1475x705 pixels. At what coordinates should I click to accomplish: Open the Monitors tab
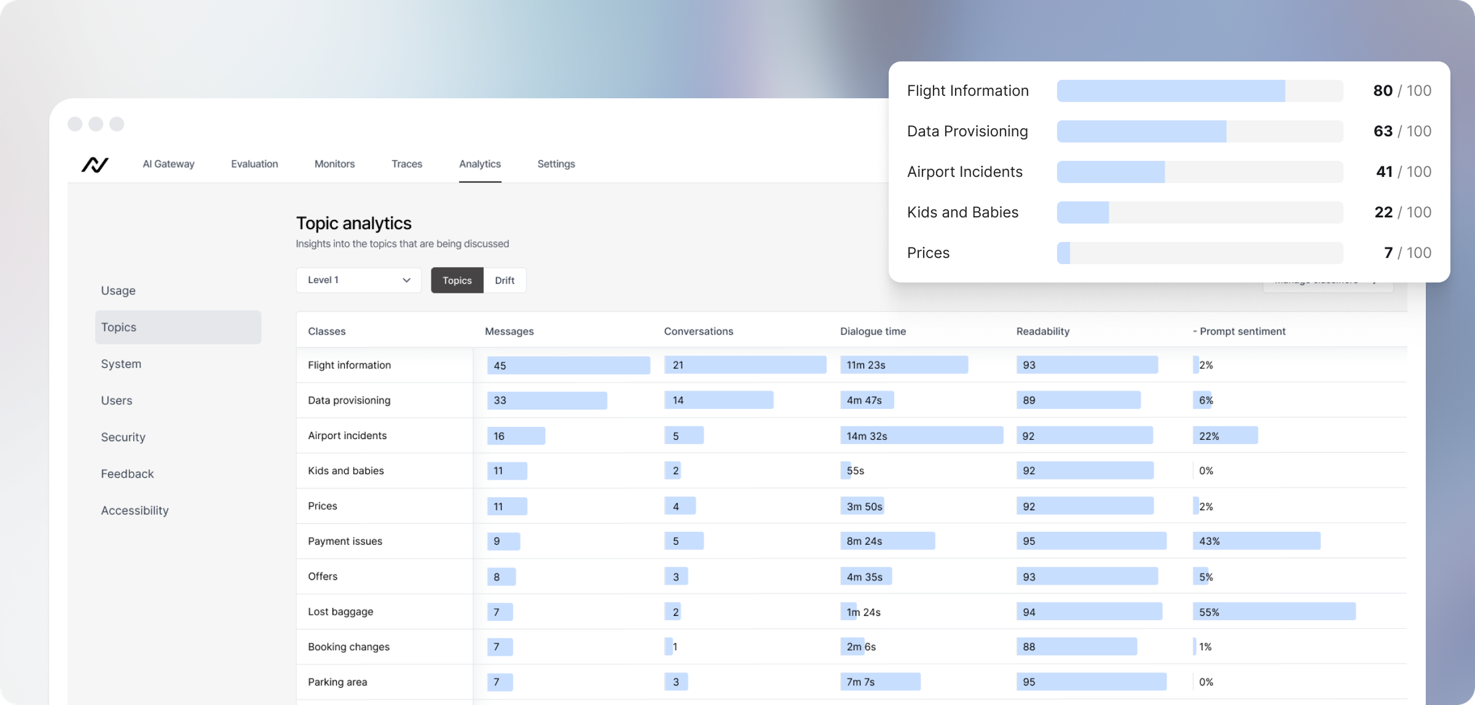coord(335,163)
